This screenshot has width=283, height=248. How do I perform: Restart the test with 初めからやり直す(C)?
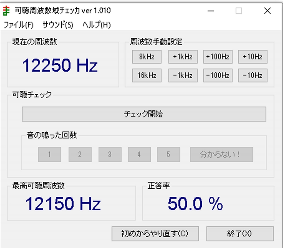tap(155, 233)
